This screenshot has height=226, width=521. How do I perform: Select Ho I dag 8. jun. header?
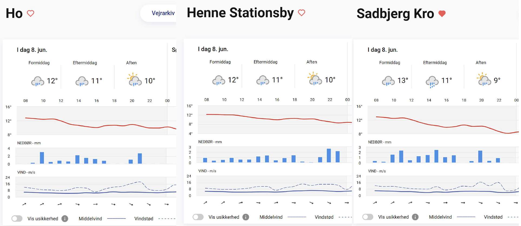32,50
